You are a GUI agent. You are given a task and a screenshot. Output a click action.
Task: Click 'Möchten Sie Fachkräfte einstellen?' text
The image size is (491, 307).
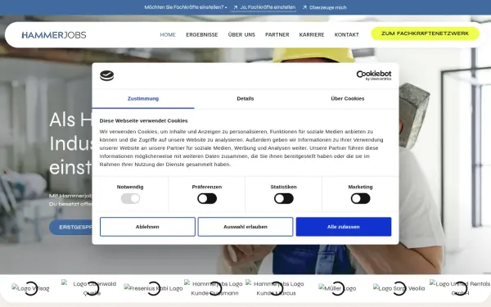click(x=184, y=7)
